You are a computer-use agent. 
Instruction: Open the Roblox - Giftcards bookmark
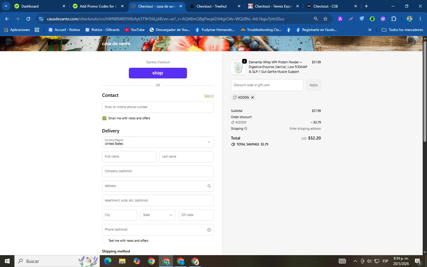(102, 30)
